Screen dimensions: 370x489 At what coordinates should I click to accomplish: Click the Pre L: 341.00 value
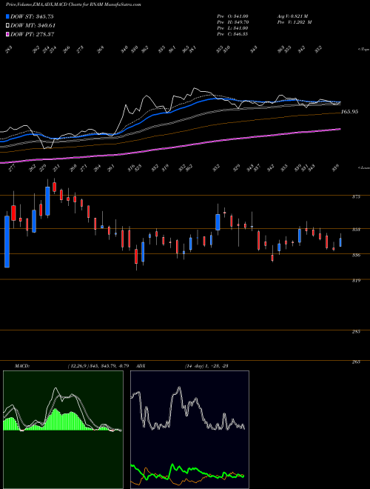tap(232, 28)
